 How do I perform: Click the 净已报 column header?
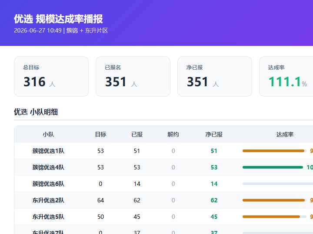tap(214, 134)
